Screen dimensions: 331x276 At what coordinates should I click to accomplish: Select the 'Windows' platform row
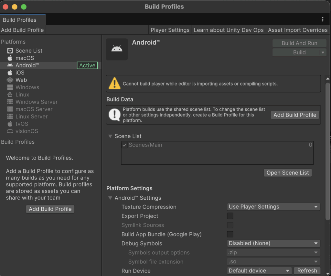(51, 87)
